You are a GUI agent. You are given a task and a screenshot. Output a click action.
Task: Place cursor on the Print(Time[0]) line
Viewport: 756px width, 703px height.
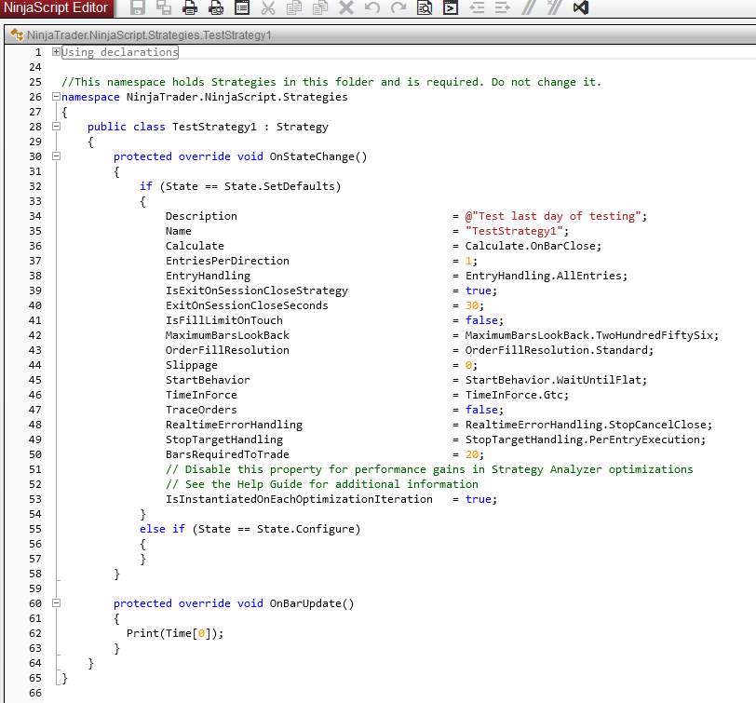(176, 633)
